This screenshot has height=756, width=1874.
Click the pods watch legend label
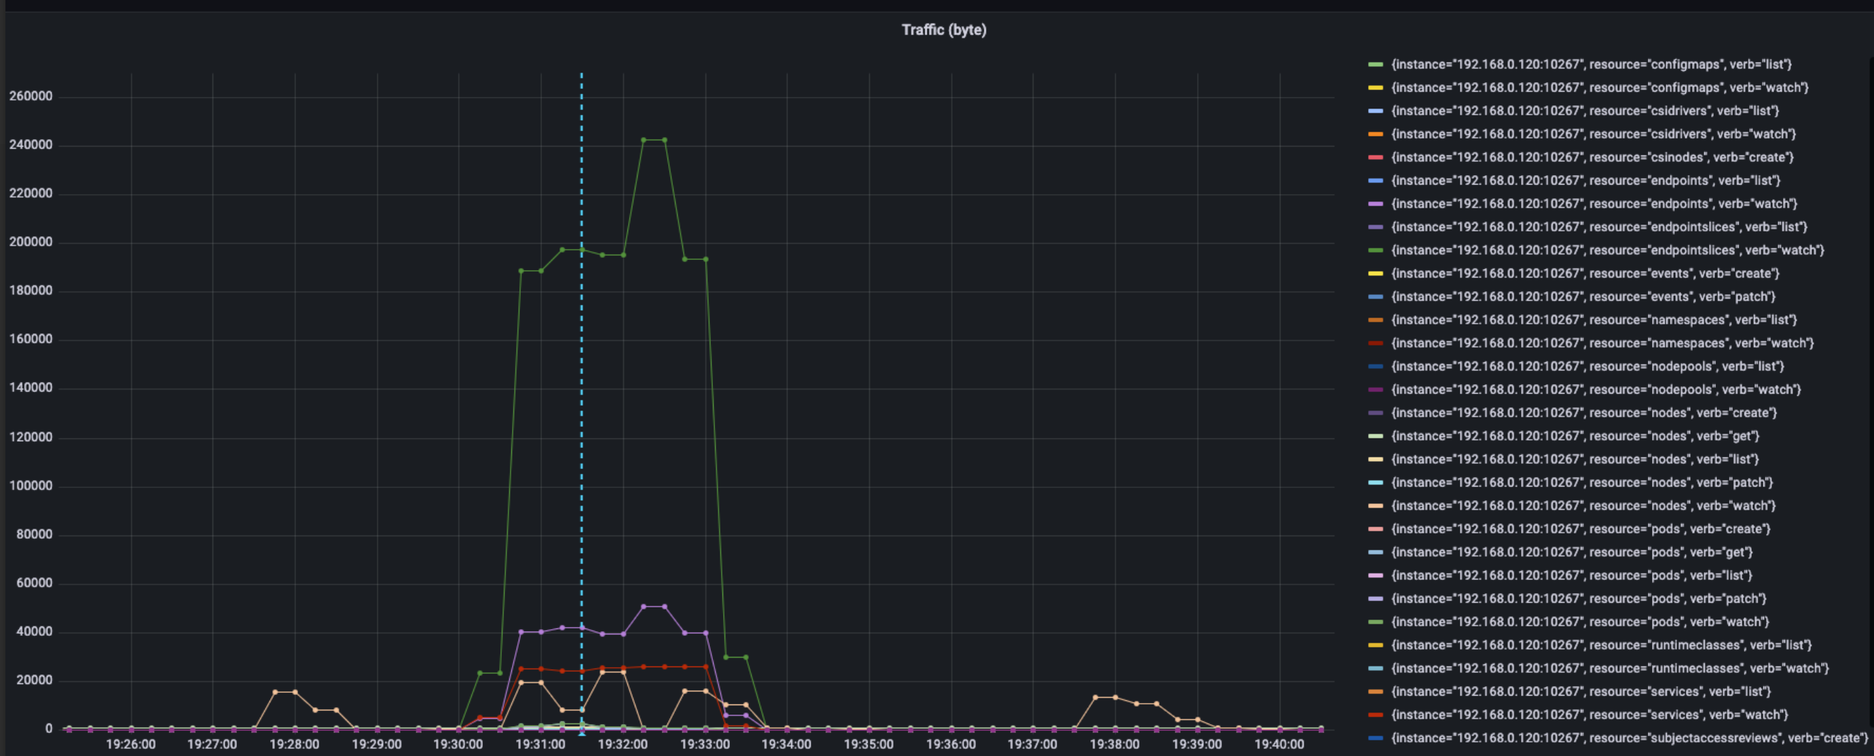pyautogui.click(x=1580, y=622)
